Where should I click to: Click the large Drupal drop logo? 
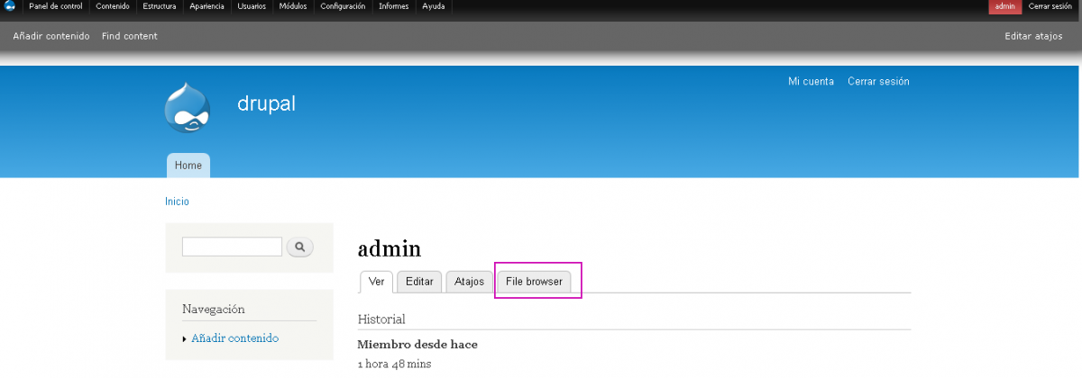click(x=188, y=107)
